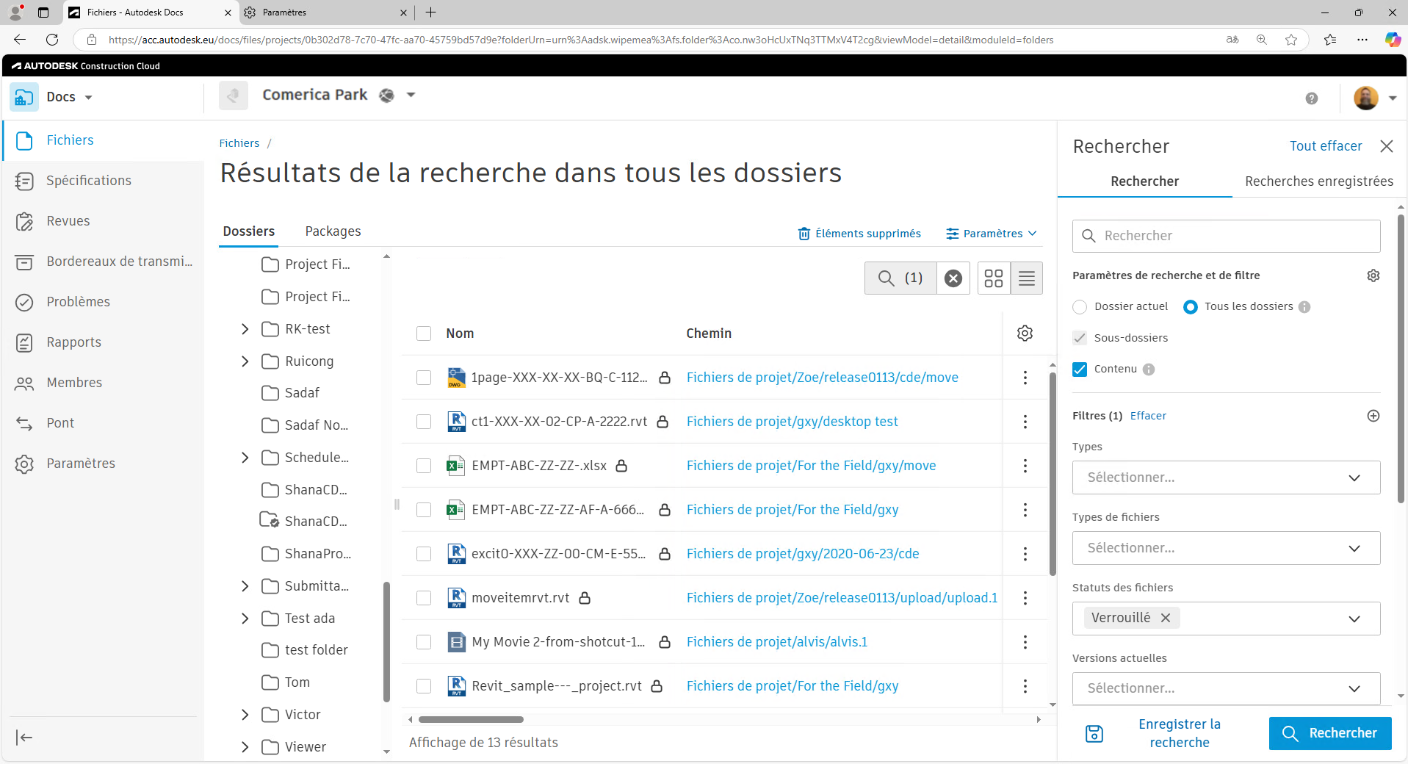Click the blue Rechercher button
The image size is (1408, 764).
click(x=1329, y=733)
